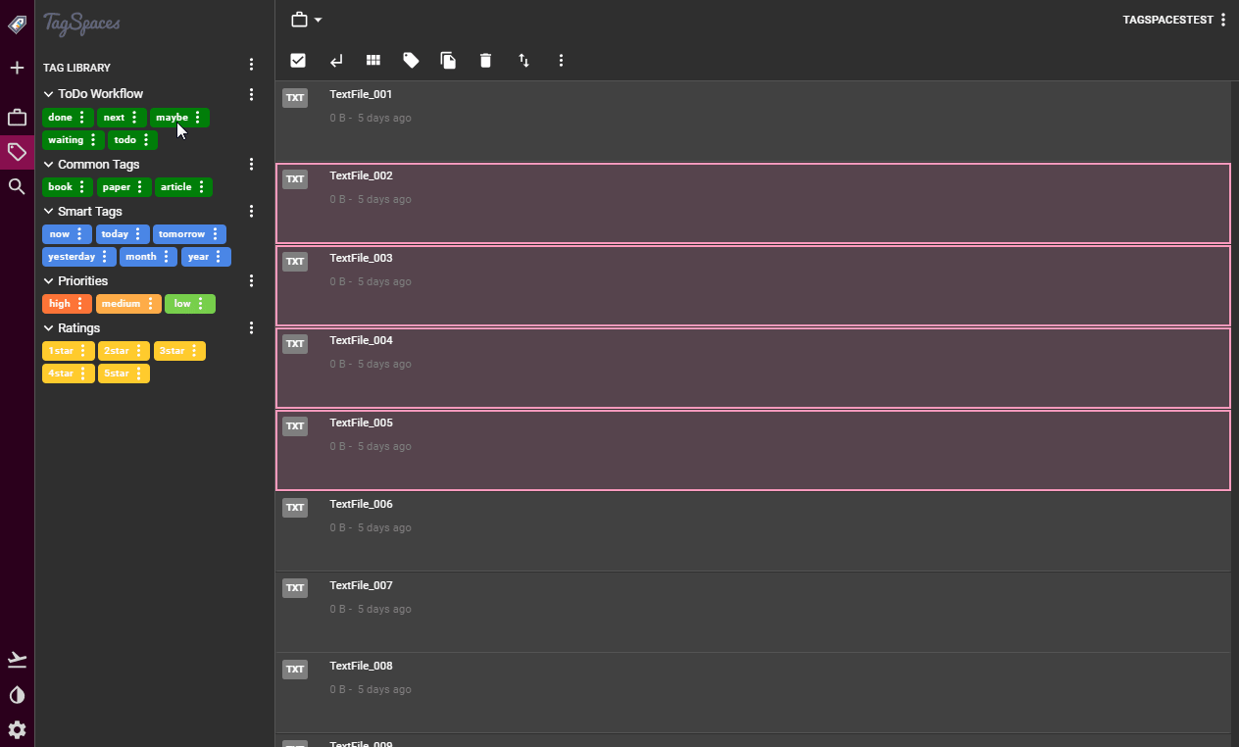The height and width of the screenshot is (747, 1239).
Task: Add tags to selected files icon
Action: point(411,61)
